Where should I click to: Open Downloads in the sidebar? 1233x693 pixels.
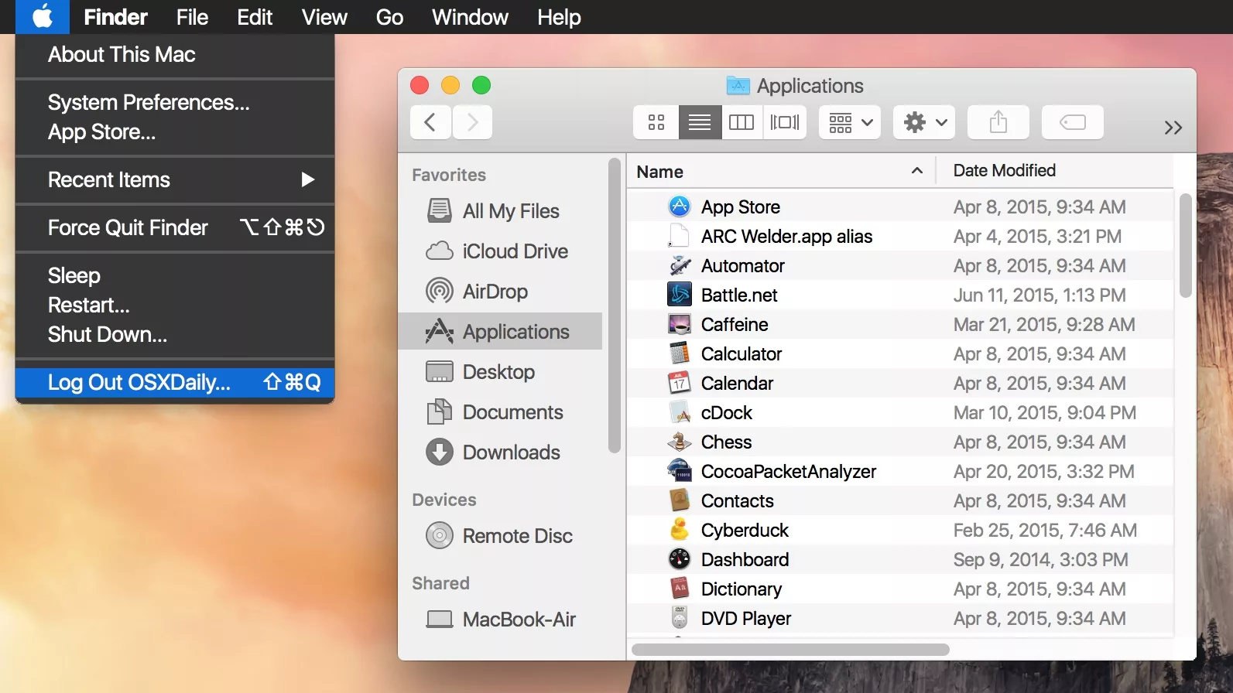[x=500, y=452]
